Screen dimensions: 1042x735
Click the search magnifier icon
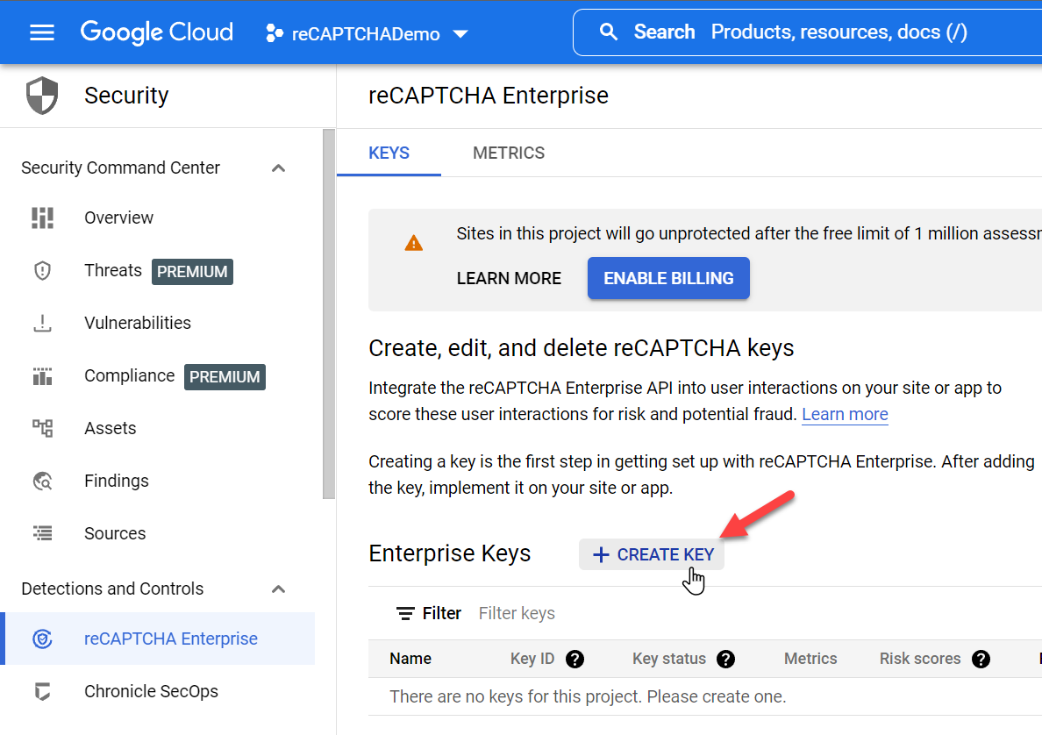608,32
